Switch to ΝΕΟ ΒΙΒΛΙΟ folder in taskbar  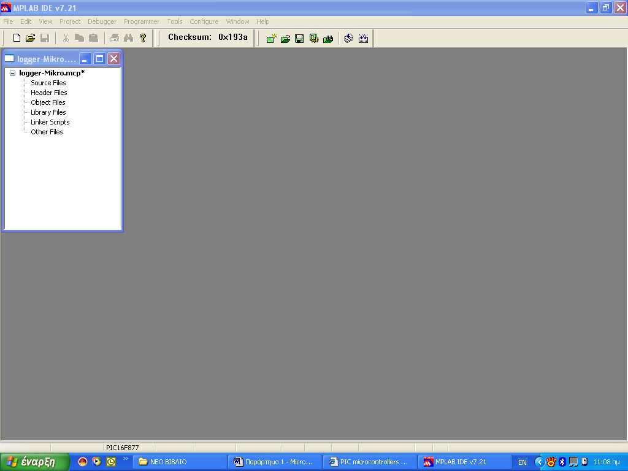click(x=180, y=462)
